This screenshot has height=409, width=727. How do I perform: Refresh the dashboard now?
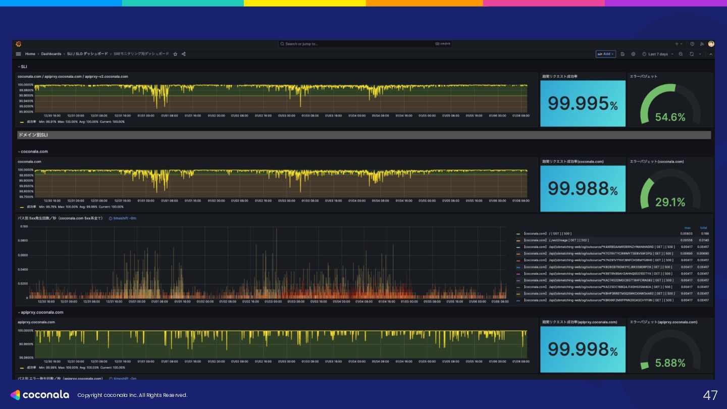[x=692, y=54]
